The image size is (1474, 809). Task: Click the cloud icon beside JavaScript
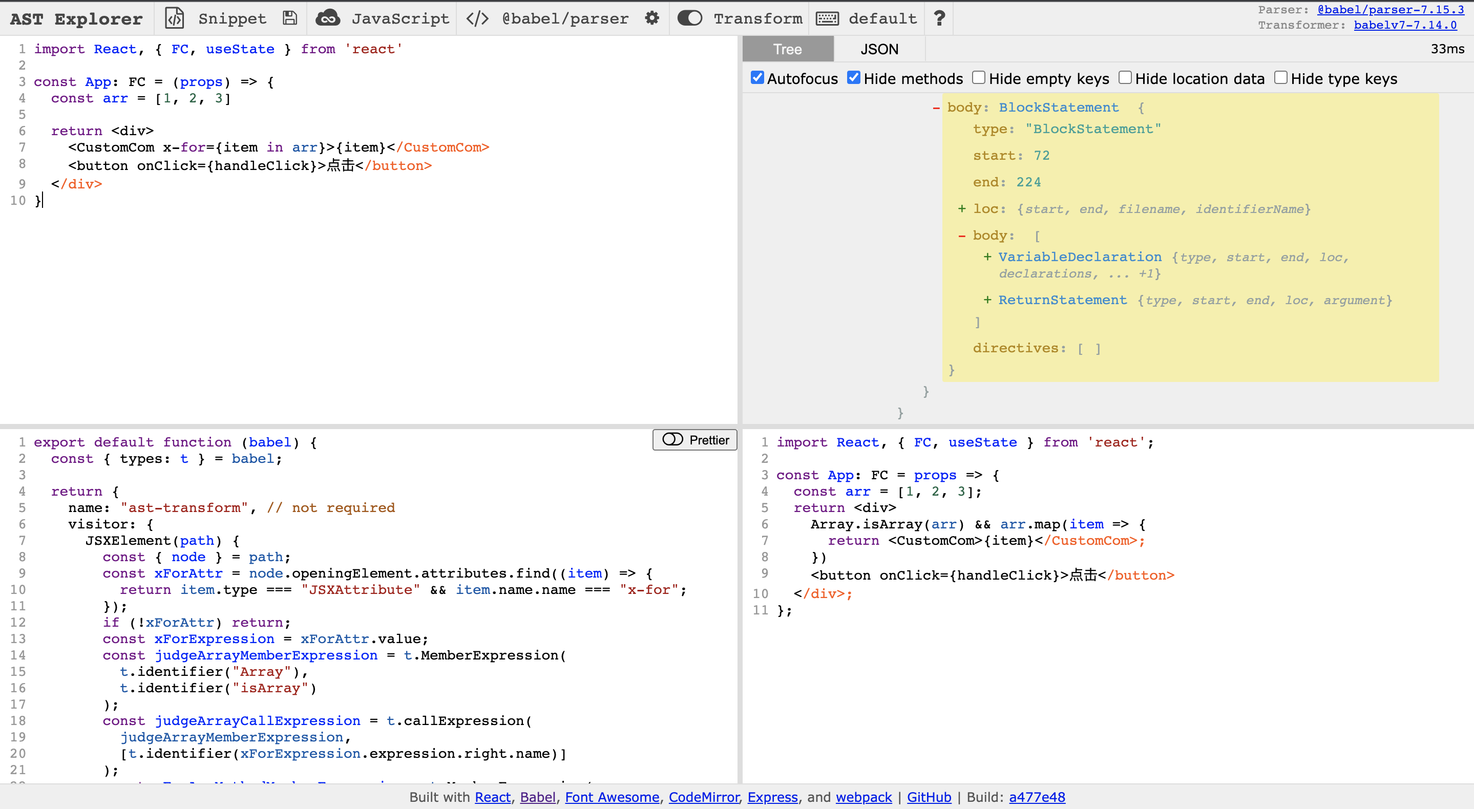[328, 18]
